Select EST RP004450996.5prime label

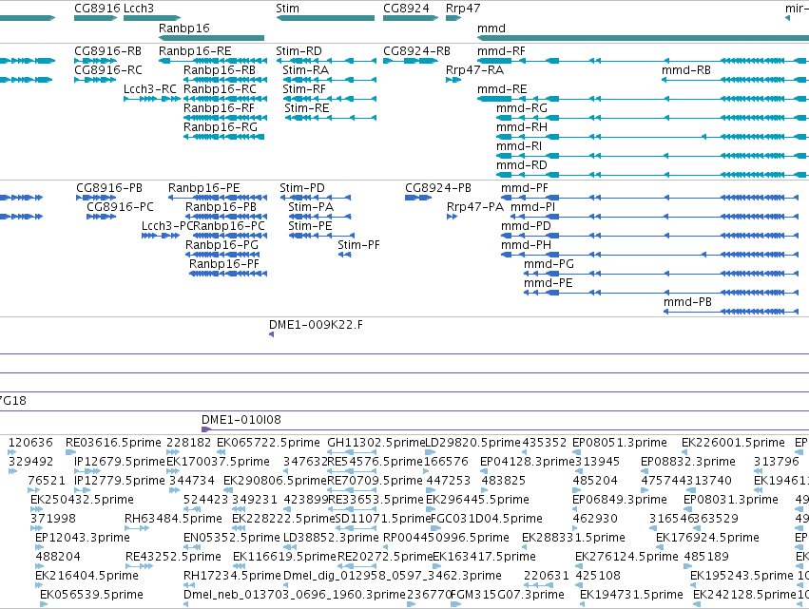(x=446, y=538)
